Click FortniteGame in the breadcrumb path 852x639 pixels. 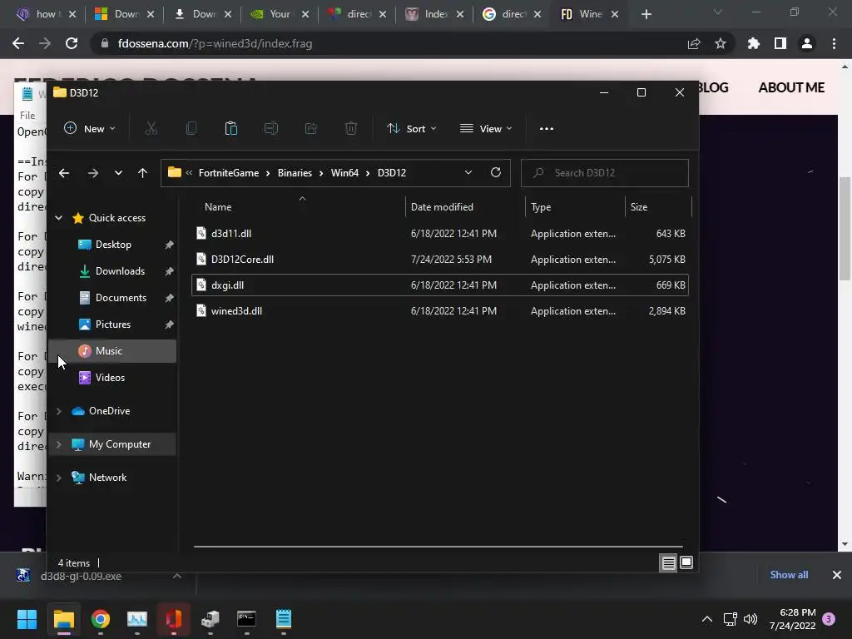(x=229, y=173)
